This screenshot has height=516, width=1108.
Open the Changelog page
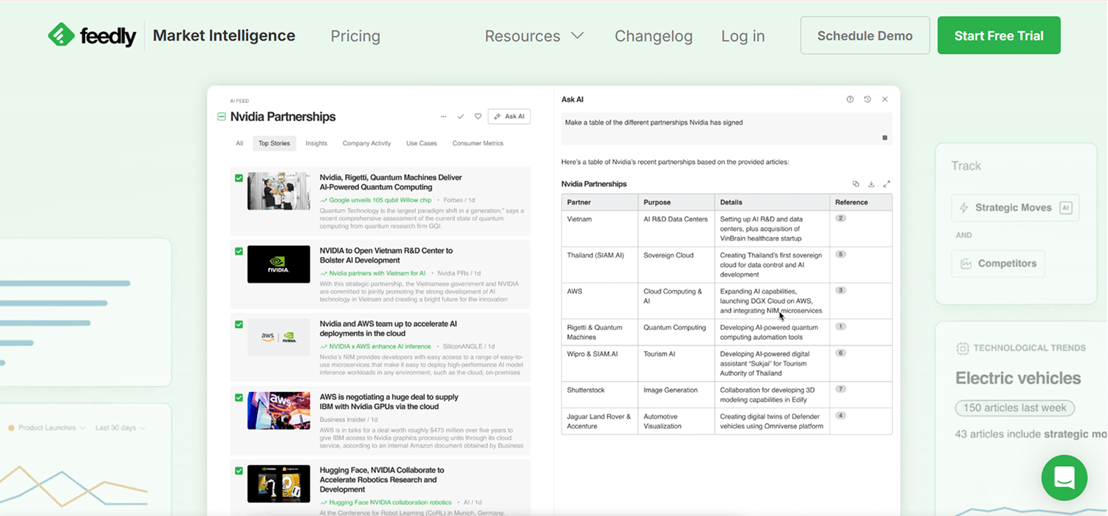(654, 35)
